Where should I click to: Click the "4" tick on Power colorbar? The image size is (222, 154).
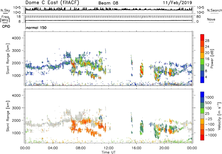[x=206, y=77]
